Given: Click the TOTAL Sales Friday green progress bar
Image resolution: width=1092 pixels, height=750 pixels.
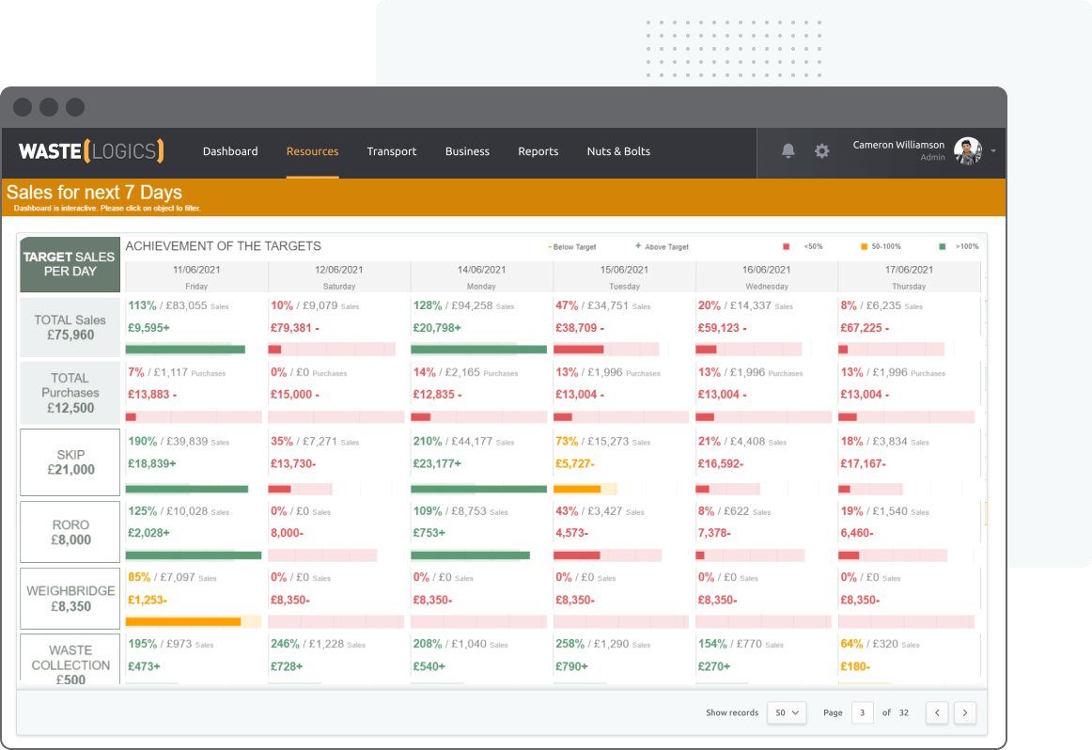Looking at the screenshot, I should point(185,350).
